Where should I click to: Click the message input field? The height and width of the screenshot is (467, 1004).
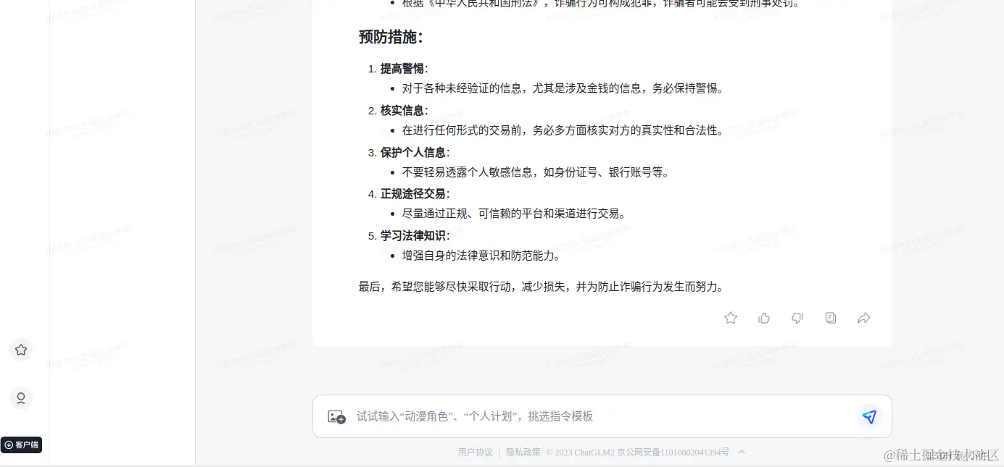click(602, 416)
